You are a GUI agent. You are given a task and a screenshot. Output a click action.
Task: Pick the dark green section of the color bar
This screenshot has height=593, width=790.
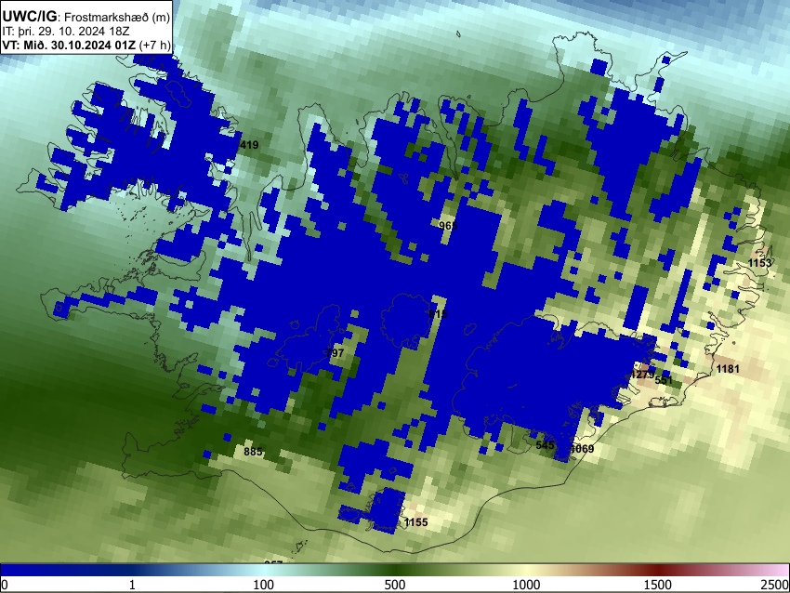[395, 570]
